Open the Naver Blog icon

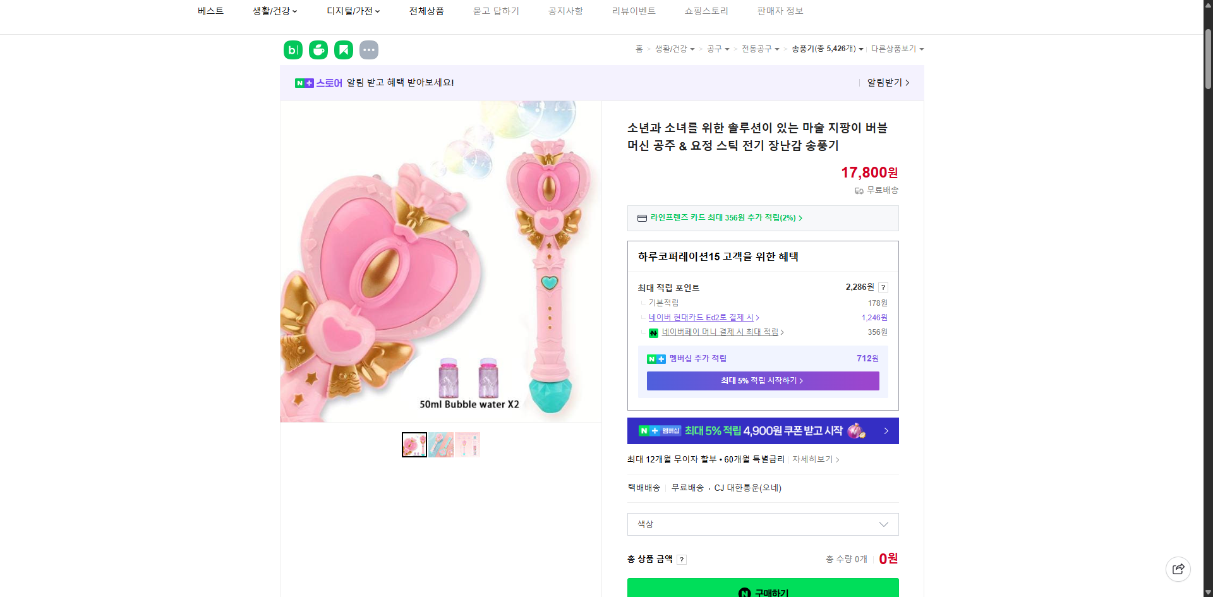[293, 49]
